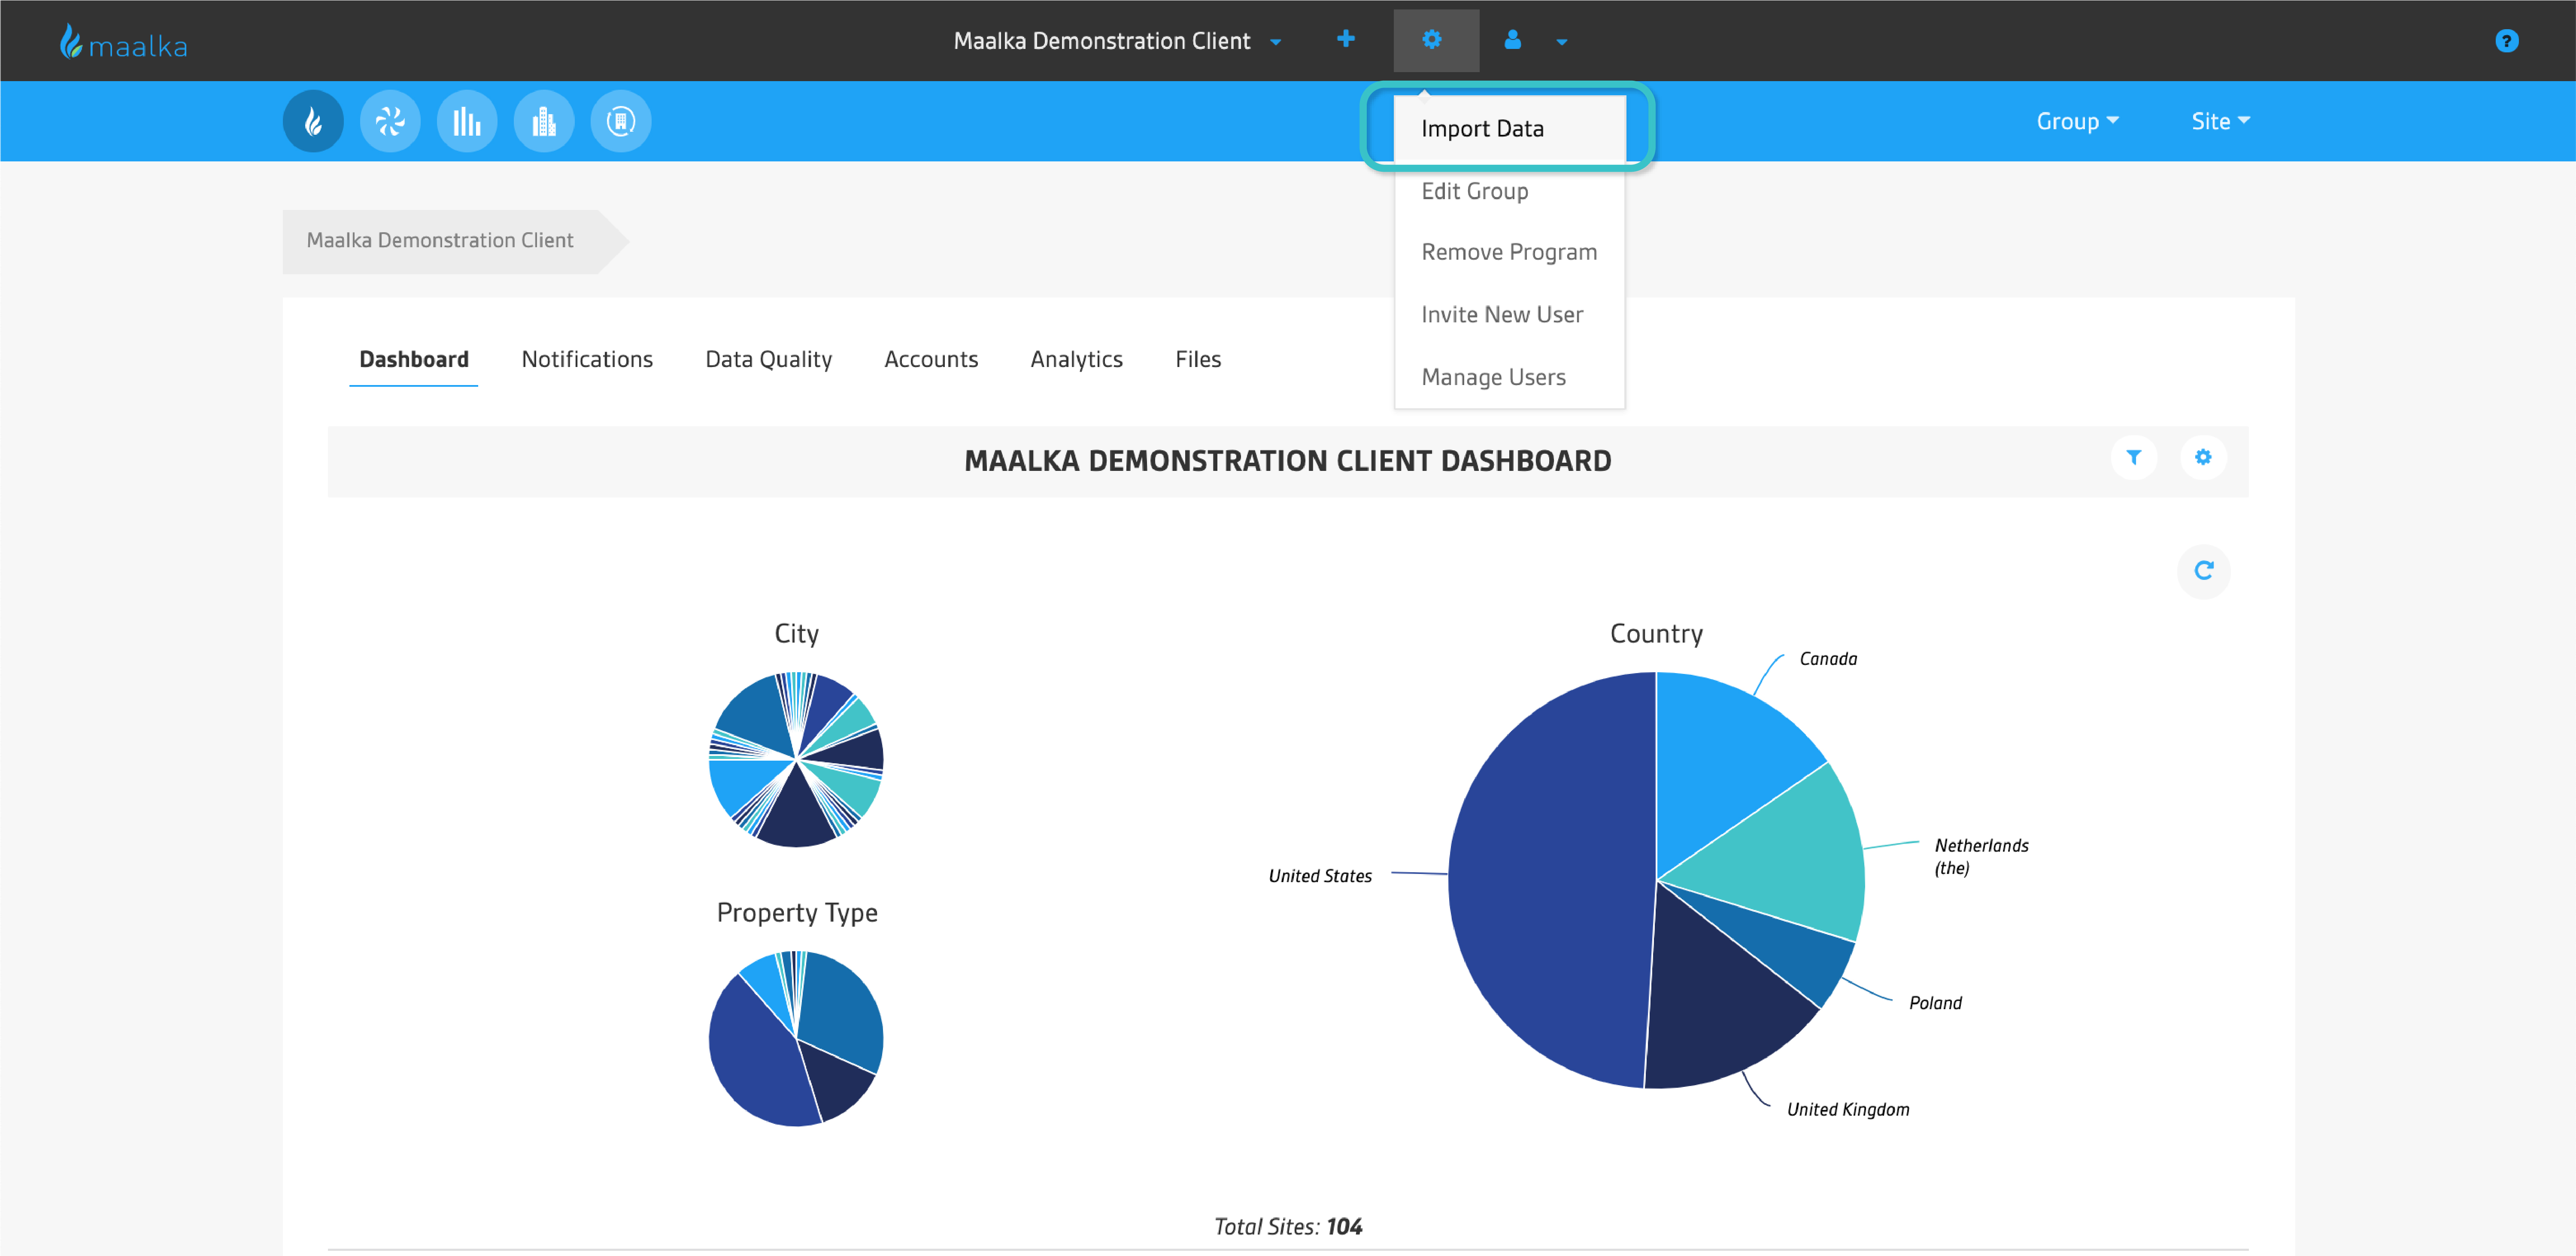Screen dimensions: 2576x1256
Task: Open dashboard settings gear icon
Action: (x=2203, y=458)
